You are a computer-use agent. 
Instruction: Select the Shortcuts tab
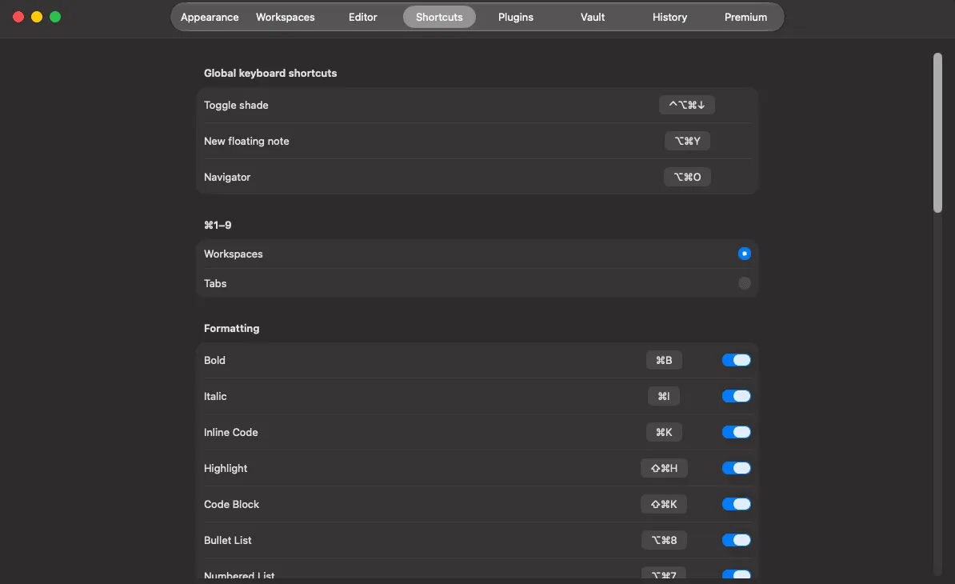coord(439,17)
